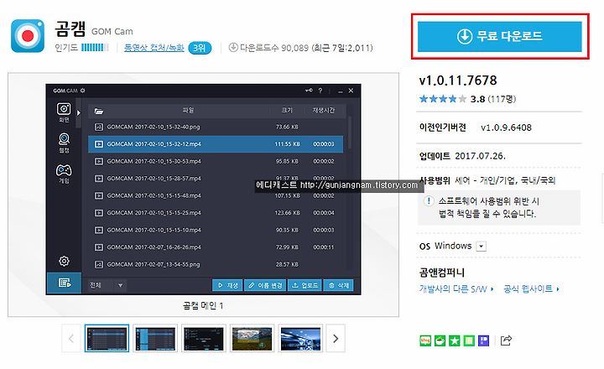The image size is (604, 369).
Task: Click the 파일 column header
Action: tap(189, 111)
